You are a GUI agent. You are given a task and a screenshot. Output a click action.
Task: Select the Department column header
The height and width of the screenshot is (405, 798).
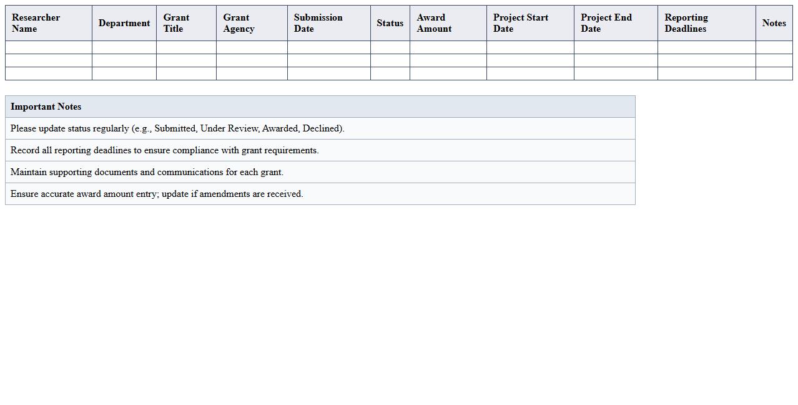[x=124, y=23]
